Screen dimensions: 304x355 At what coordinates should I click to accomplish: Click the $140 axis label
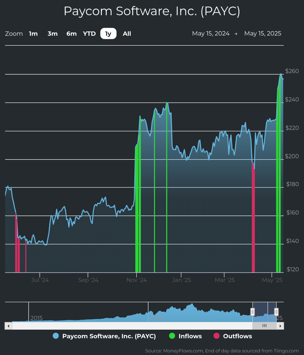point(293,241)
